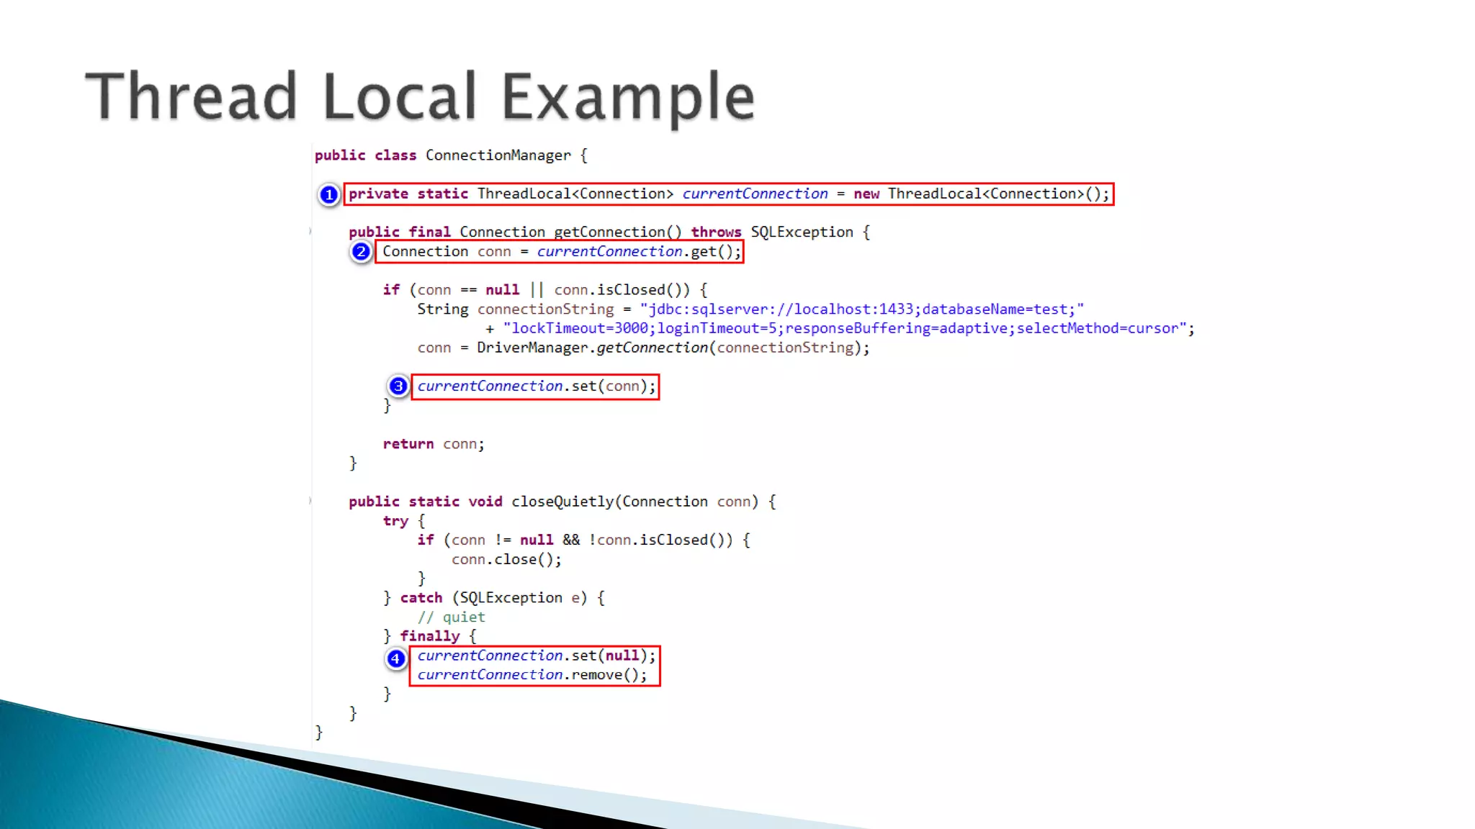Click the red-boxed currentConnection.set(conn) statement
The width and height of the screenshot is (1475, 829).
(536, 386)
